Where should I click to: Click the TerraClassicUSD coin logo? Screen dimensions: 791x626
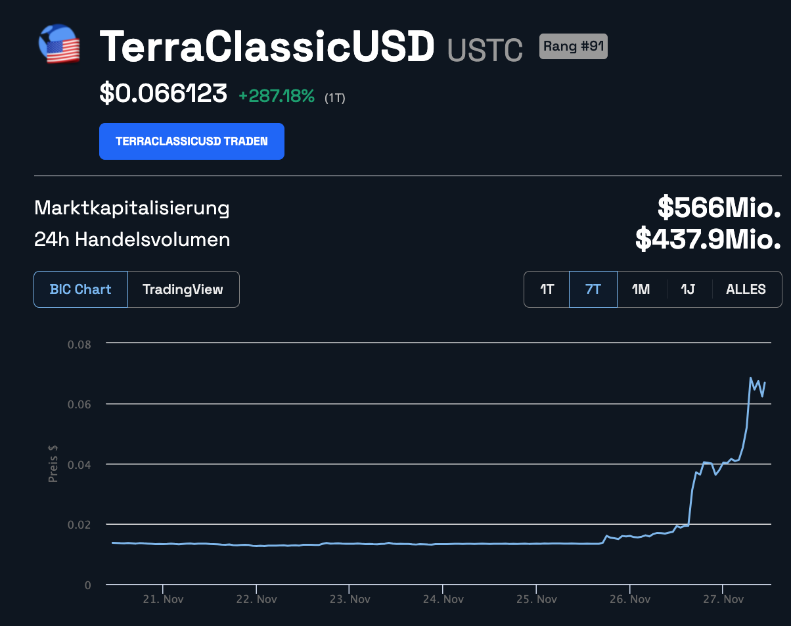pyautogui.click(x=59, y=44)
